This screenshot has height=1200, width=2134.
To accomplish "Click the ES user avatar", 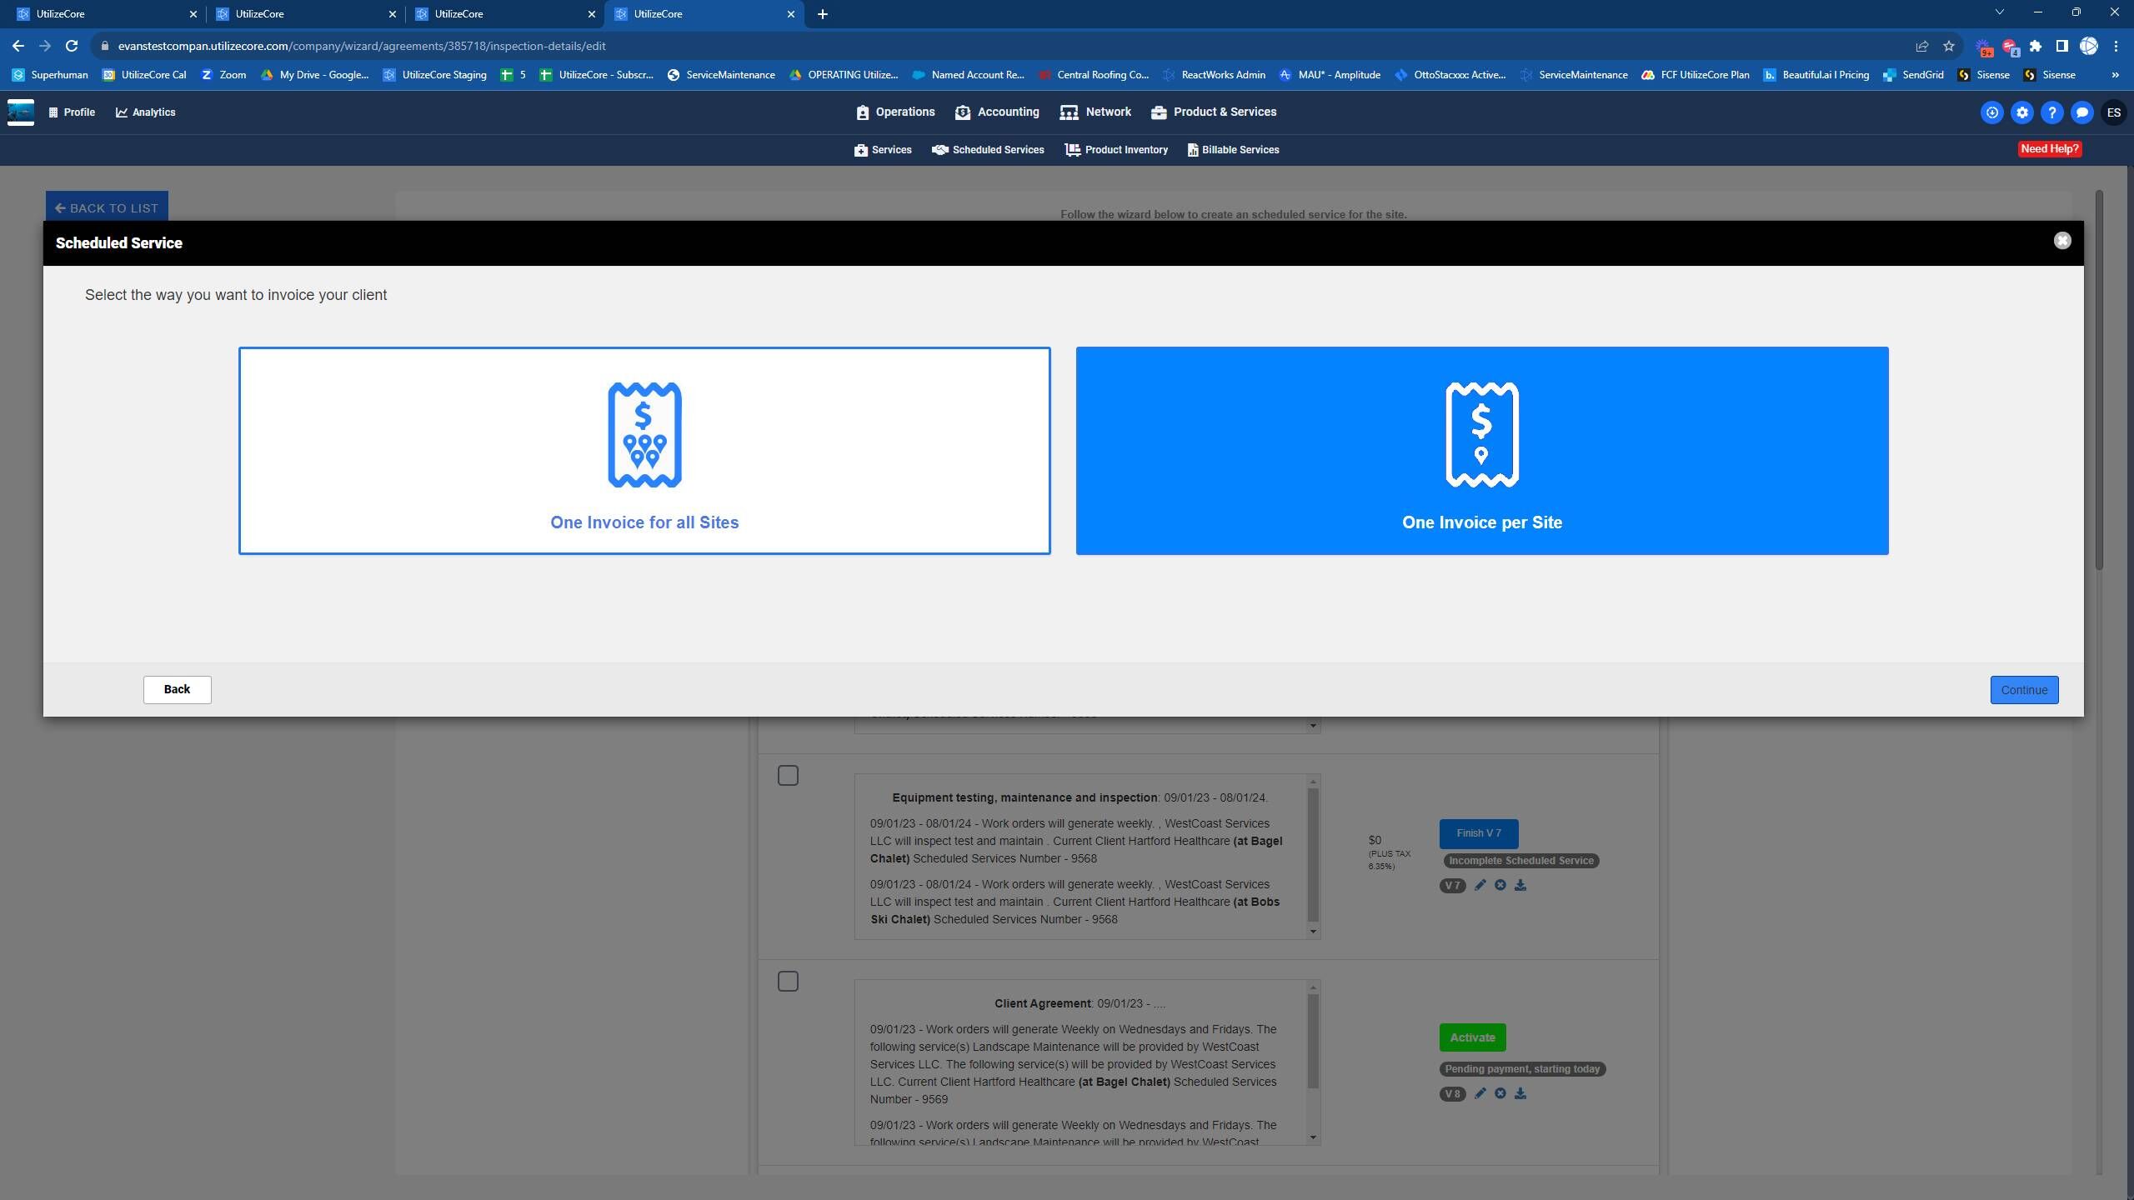I will pyautogui.click(x=2113, y=112).
